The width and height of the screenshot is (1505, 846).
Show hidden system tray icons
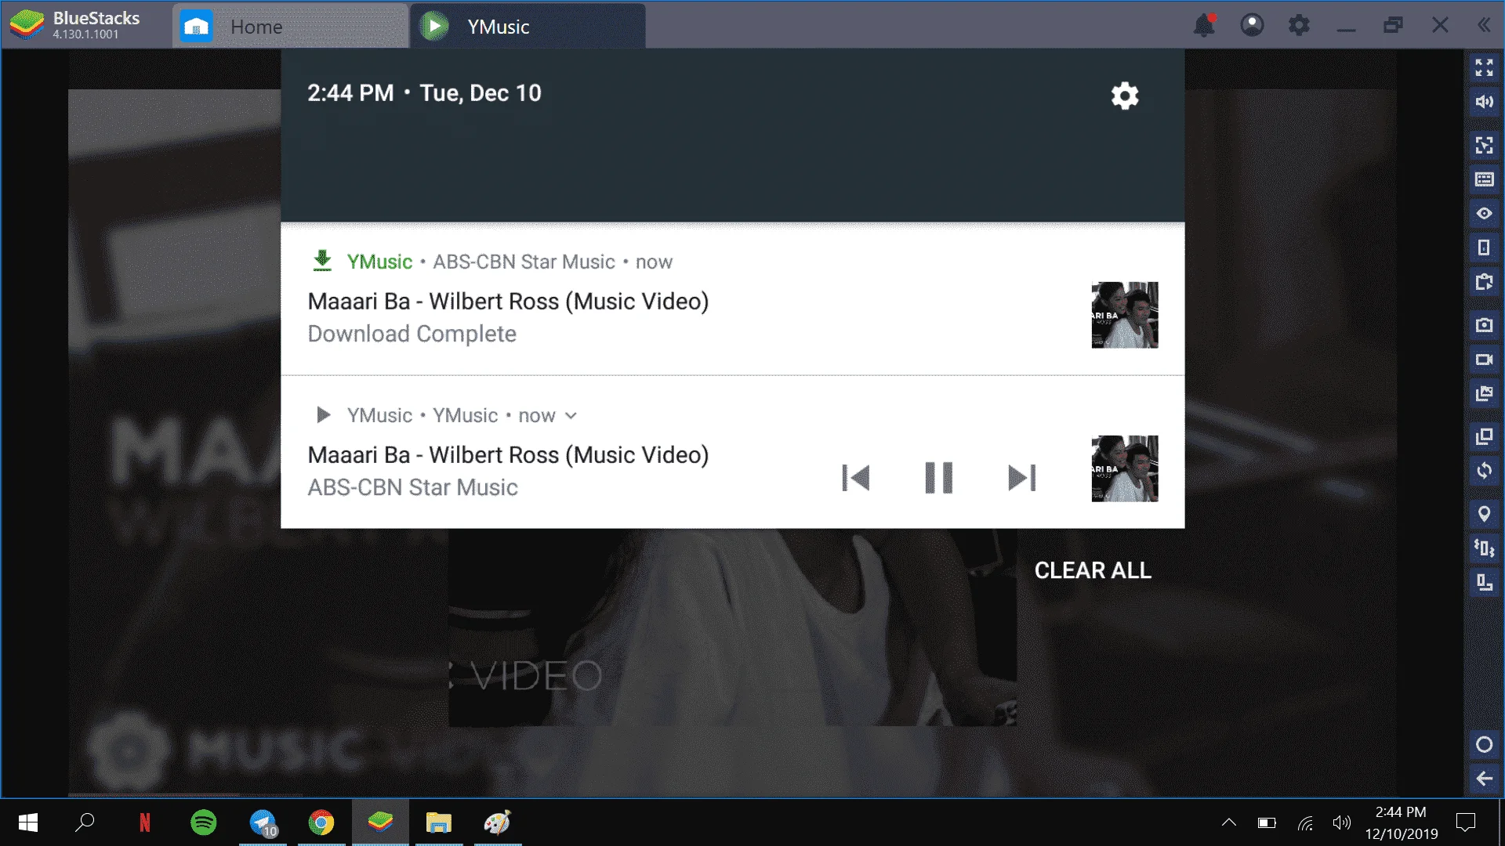pos(1229,822)
